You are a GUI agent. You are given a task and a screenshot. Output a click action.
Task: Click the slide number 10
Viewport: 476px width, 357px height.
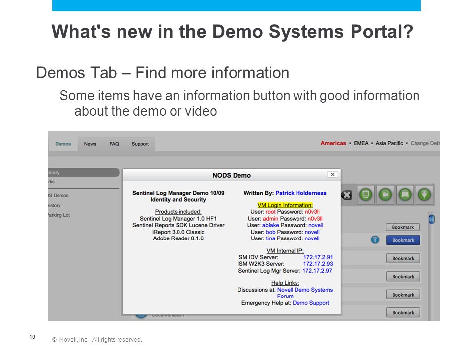(x=32, y=337)
